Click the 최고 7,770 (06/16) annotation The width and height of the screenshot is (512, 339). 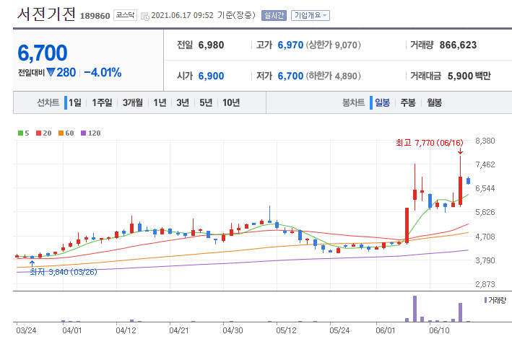pos(430,143)
